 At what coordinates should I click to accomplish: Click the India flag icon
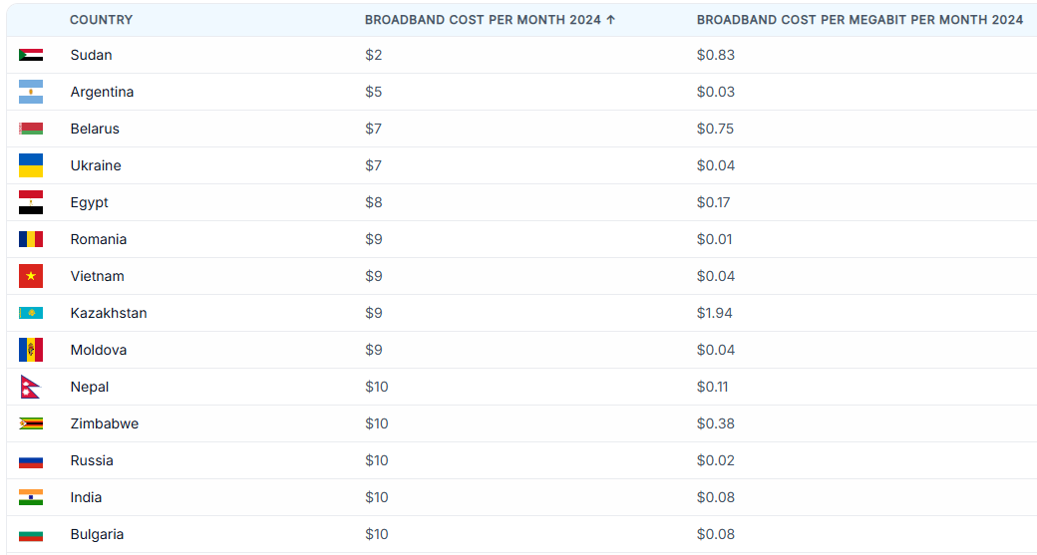(x=31, y=497)
